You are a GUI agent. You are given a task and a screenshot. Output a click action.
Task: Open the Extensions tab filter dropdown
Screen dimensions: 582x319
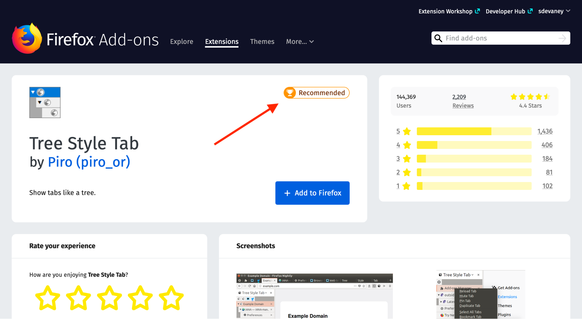point(300,41)
